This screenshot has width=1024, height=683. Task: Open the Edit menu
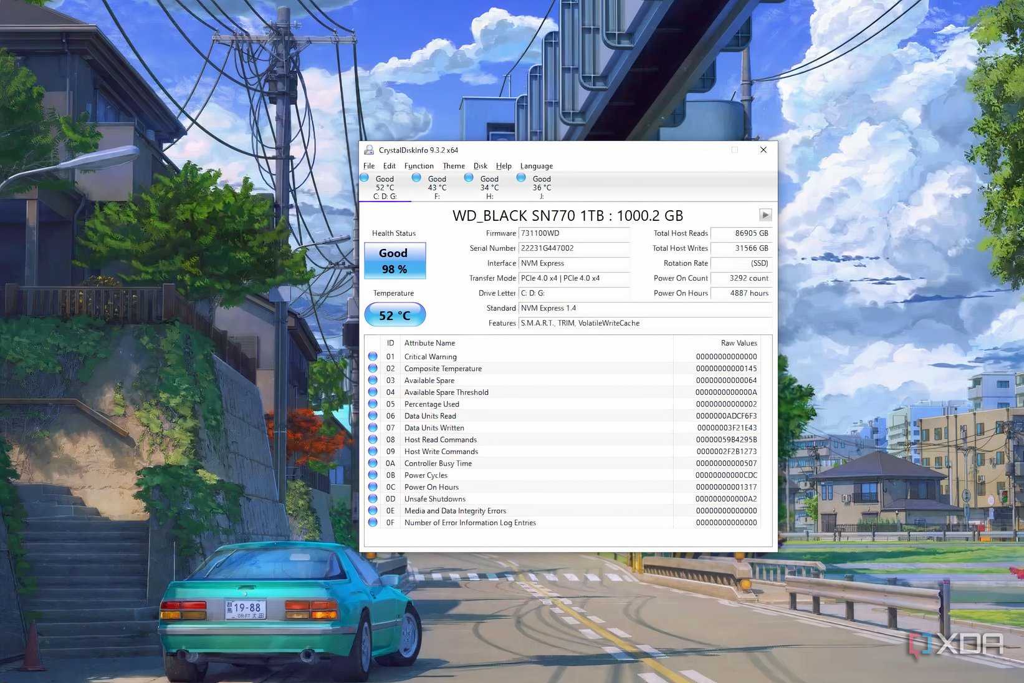point(390,166)
